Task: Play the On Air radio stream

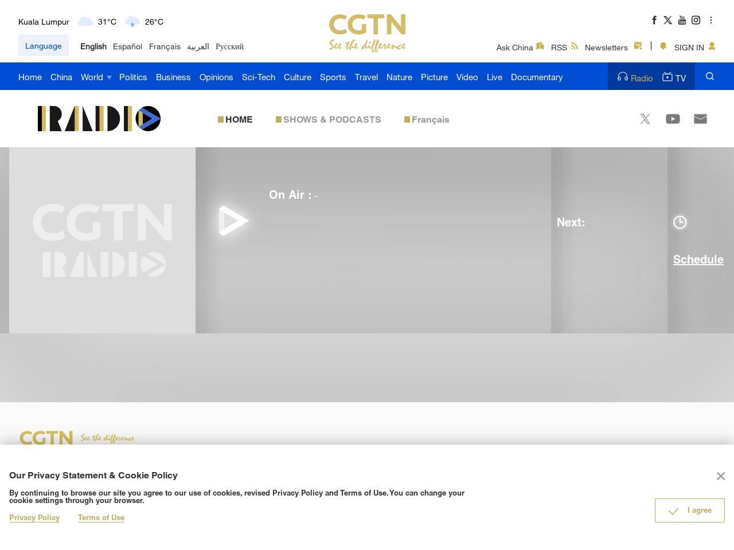Action: click(x=233, y=221)
